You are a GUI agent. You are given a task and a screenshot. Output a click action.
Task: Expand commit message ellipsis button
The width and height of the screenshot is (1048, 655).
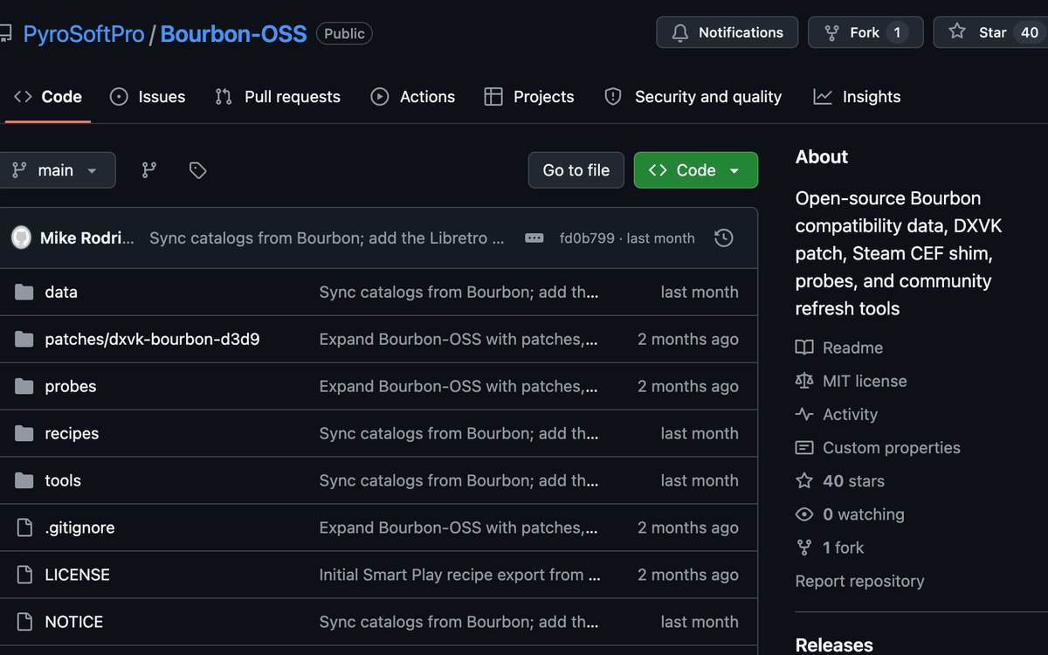tap(534, 238)
